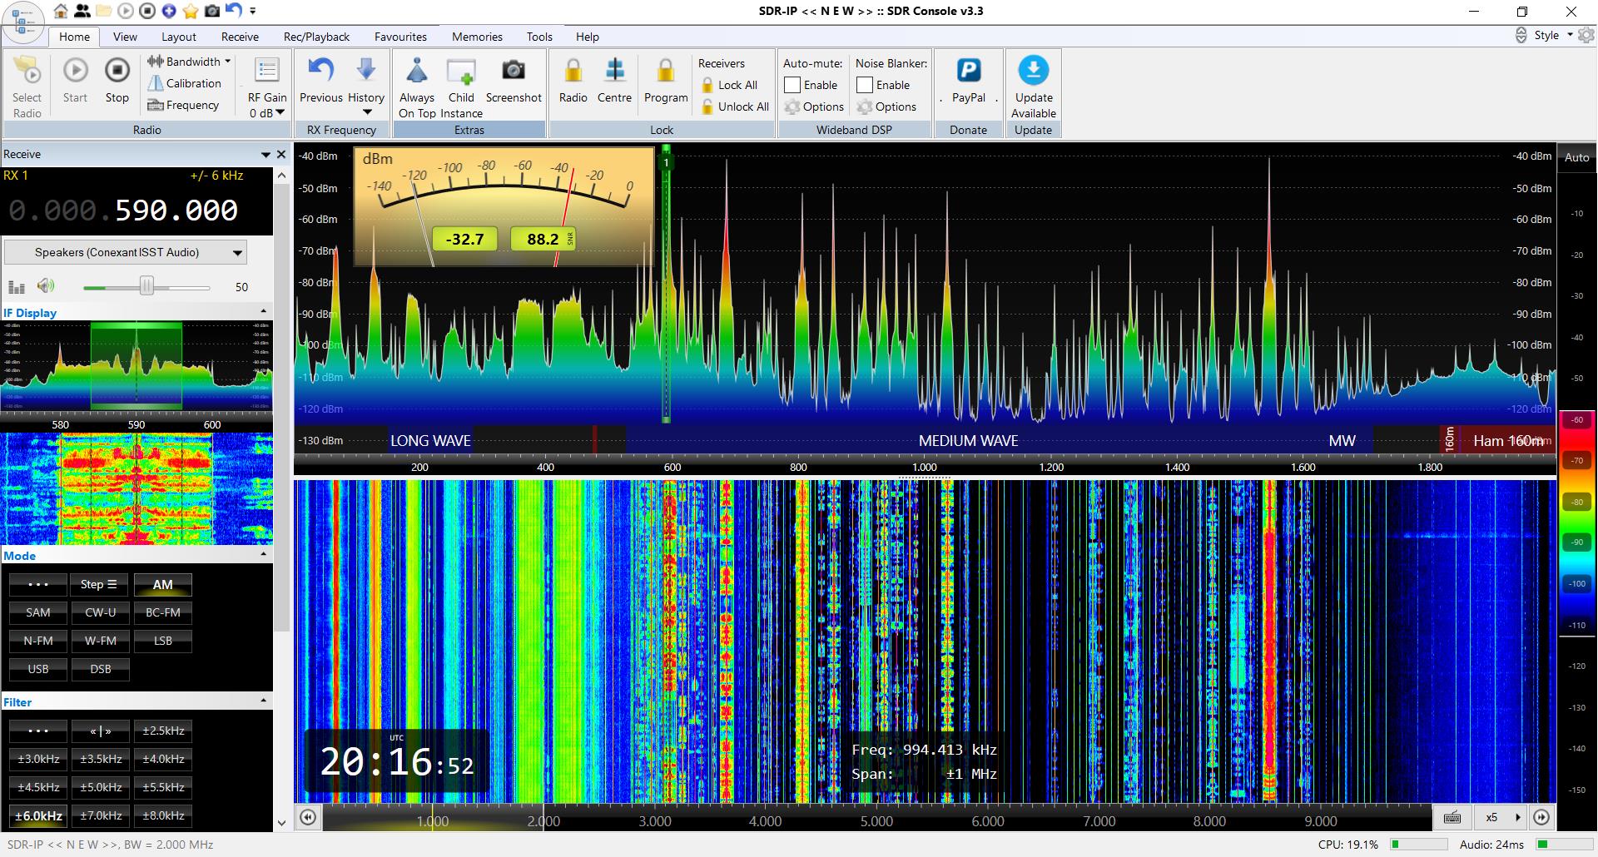This screenshot has height=857, width=1598.
Task: Click the Screenshot camera icon
Action: click(x=514, y=71)
